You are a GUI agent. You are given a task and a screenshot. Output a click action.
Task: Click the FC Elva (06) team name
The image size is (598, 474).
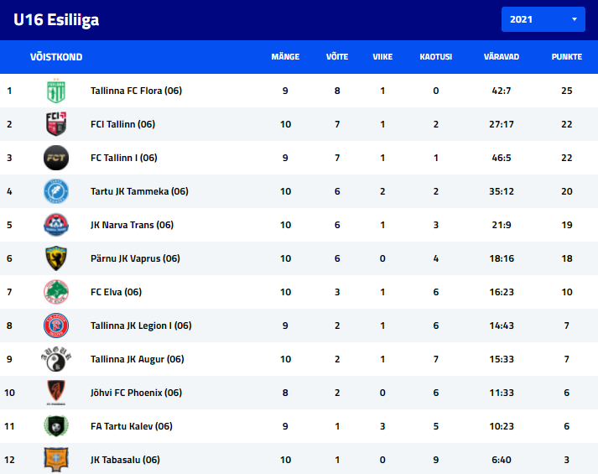(x=116, y=292)
